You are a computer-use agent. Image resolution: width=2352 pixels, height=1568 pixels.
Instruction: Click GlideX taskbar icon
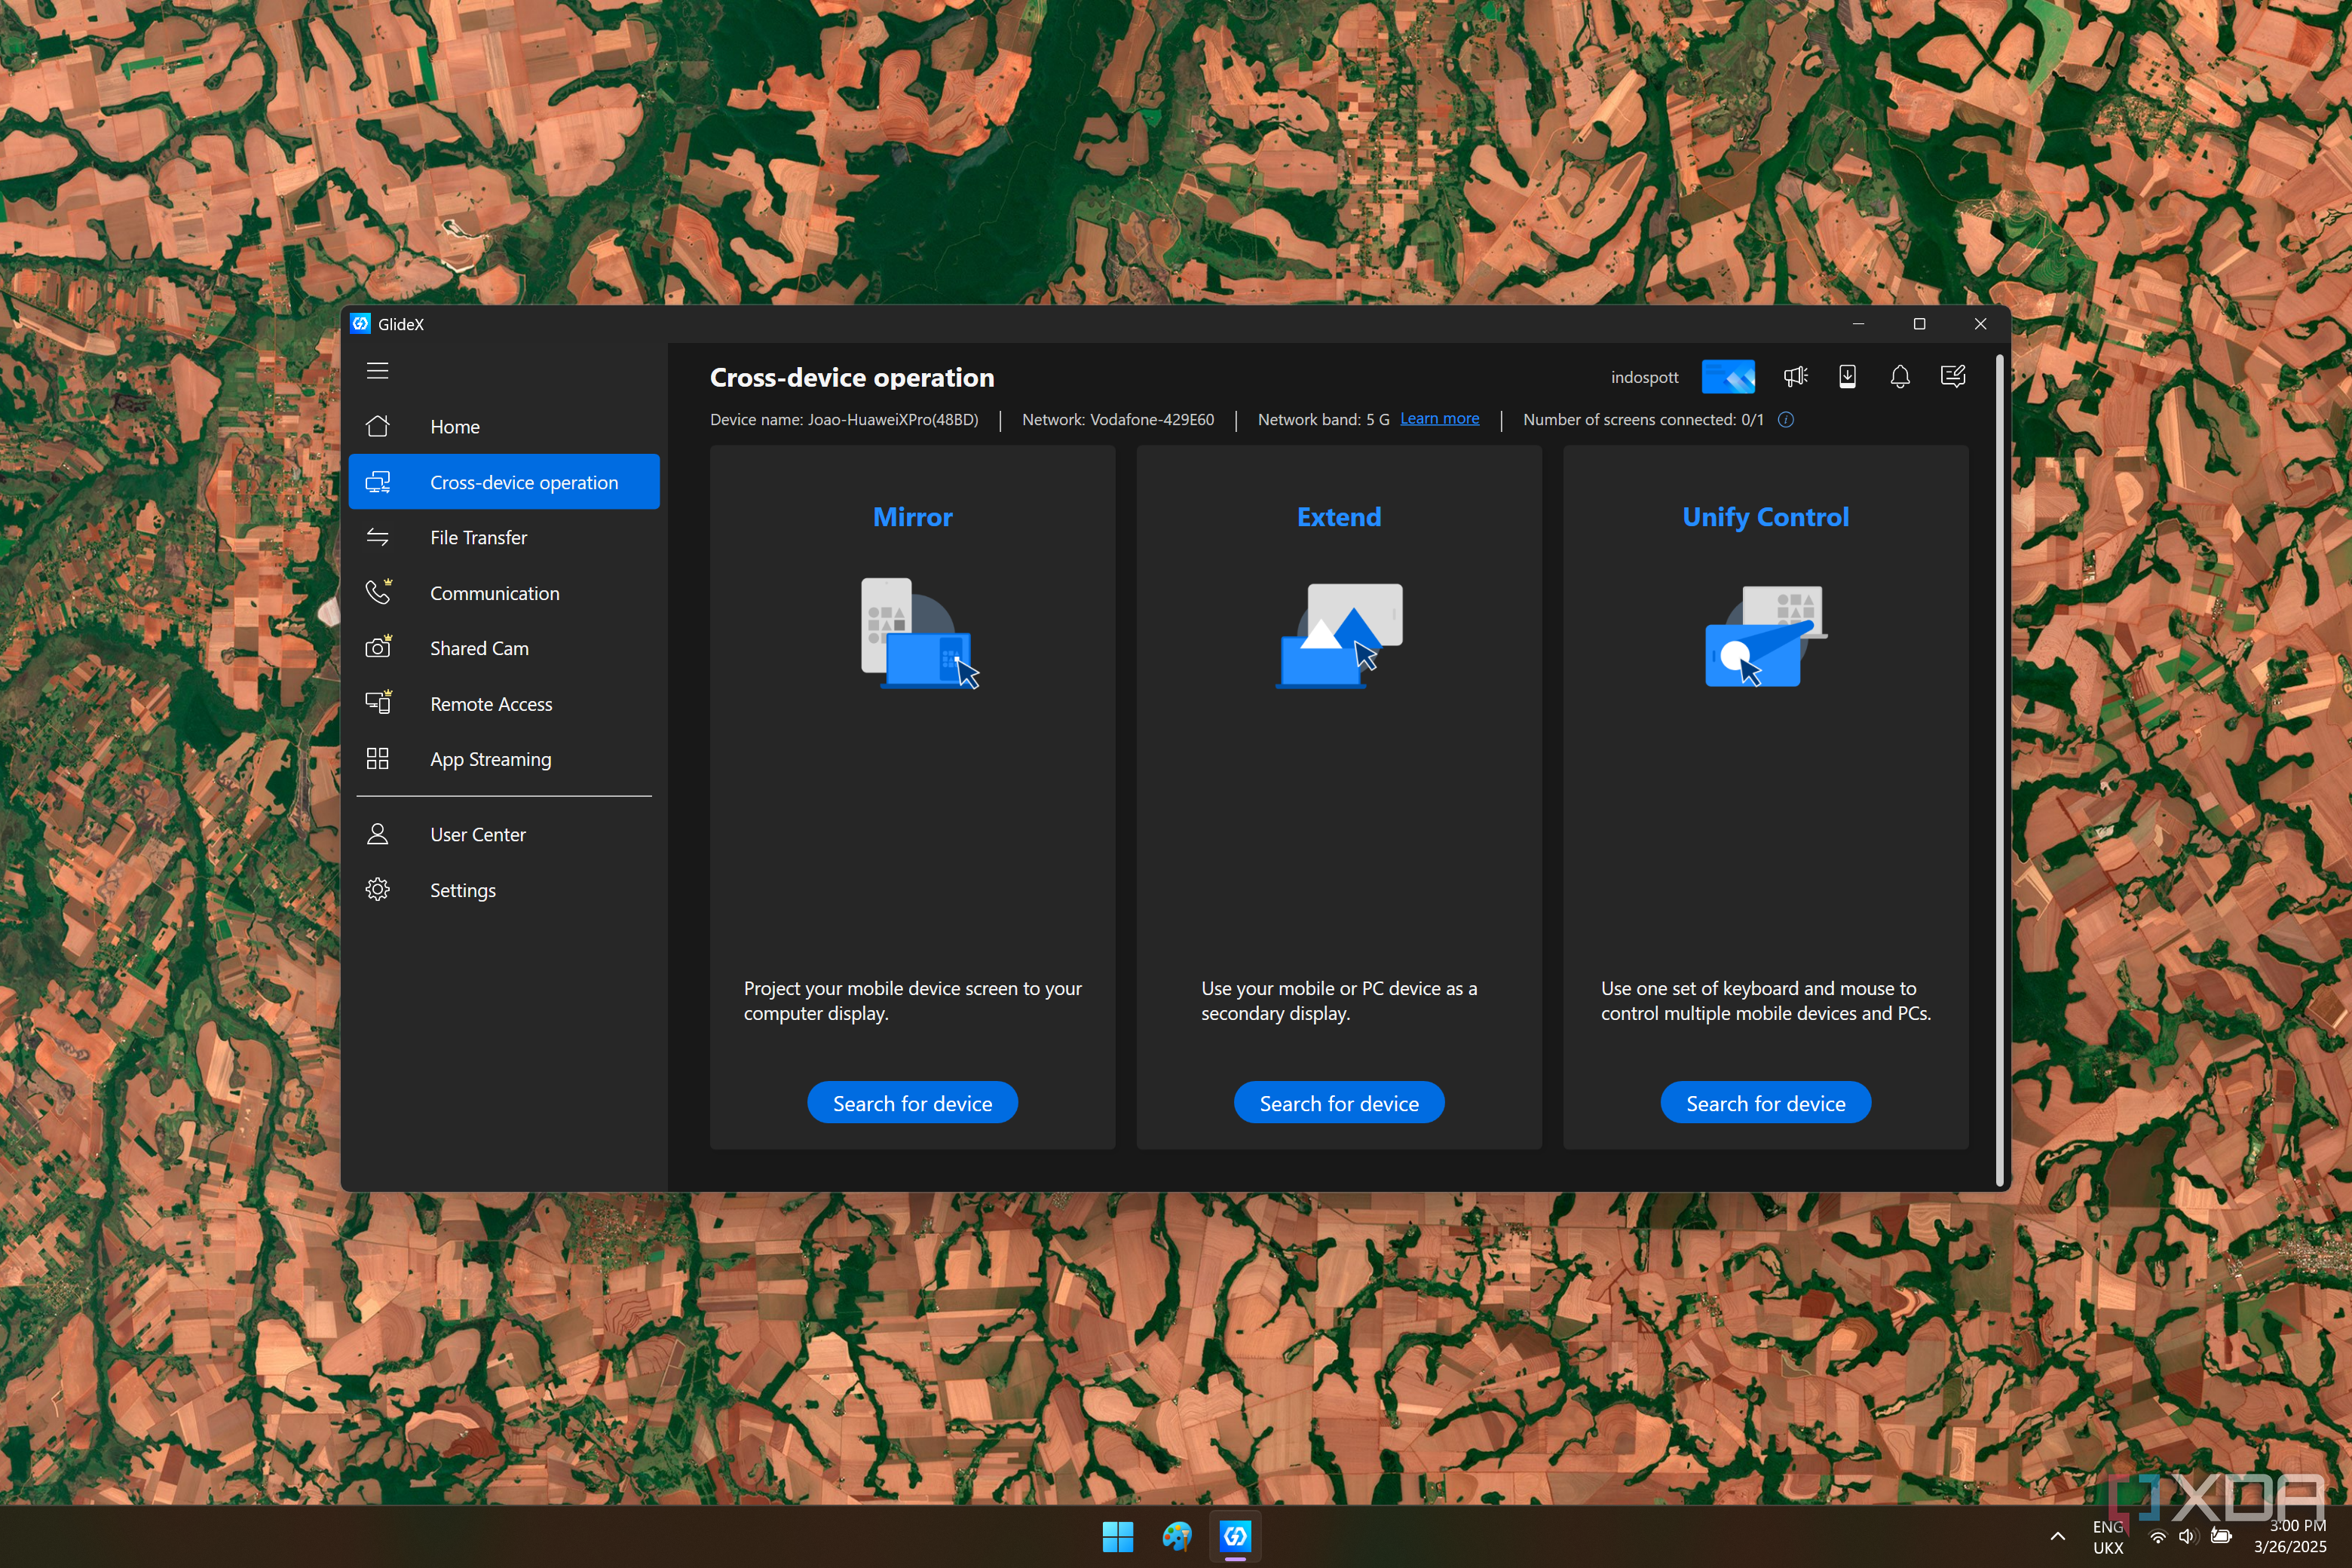[x=1236, y=1537]
